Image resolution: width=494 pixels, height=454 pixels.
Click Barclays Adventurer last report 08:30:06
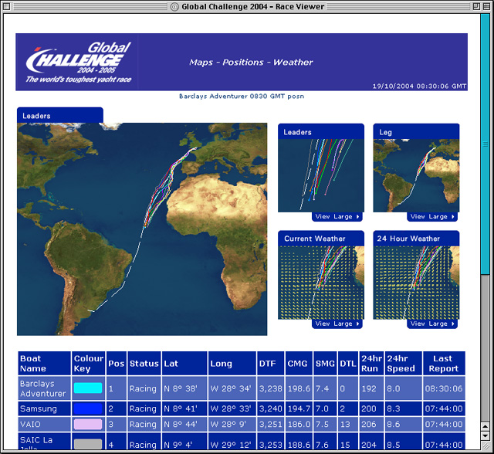click(x=444, y=388)
